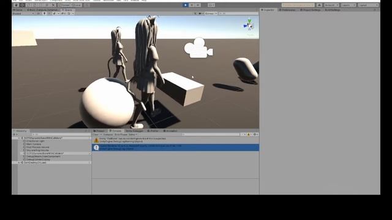Select Main Camera in the Hierarchy
Screen dimensions: 392x220
tap(34, 144)
